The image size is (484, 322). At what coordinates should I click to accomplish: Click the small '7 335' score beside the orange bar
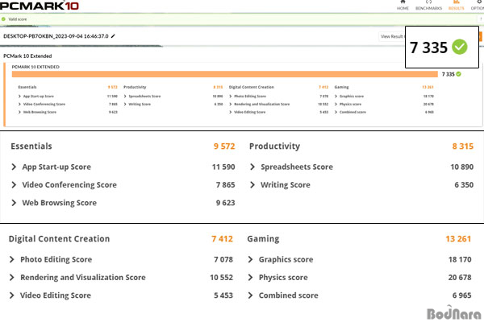pos(449,74)
